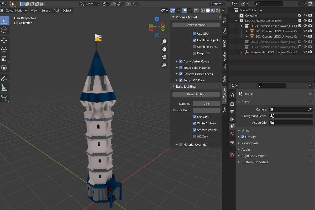Choose the Move tool
This screenshot has height=210, width=315.
coord(4,40)
